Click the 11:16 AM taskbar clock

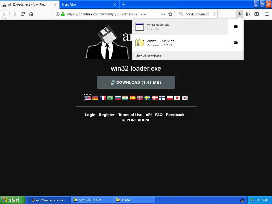[262, 200]
